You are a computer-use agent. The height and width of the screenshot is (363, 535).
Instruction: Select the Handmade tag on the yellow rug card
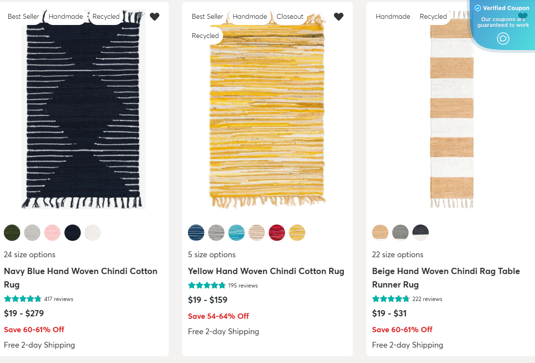[x=249, y=16]
